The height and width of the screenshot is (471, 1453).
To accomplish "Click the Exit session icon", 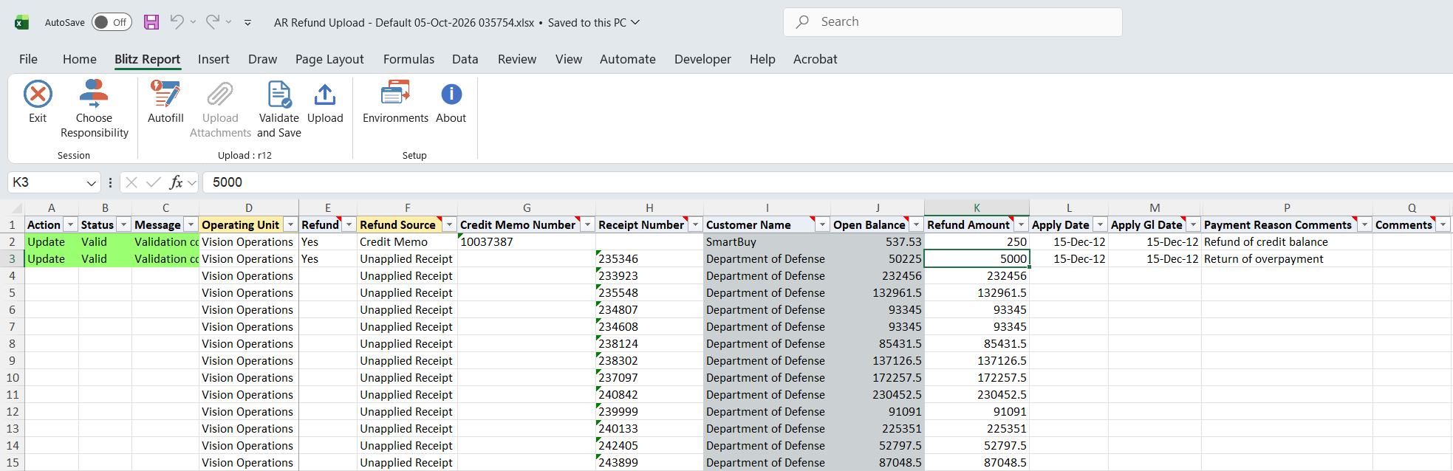I will pyautogui.click(x=38, y=94).
